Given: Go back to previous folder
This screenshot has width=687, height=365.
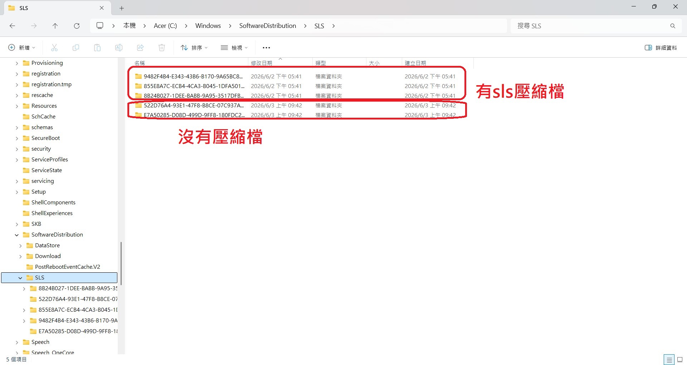Looking at the screenshot, I should tap(12, 26).
